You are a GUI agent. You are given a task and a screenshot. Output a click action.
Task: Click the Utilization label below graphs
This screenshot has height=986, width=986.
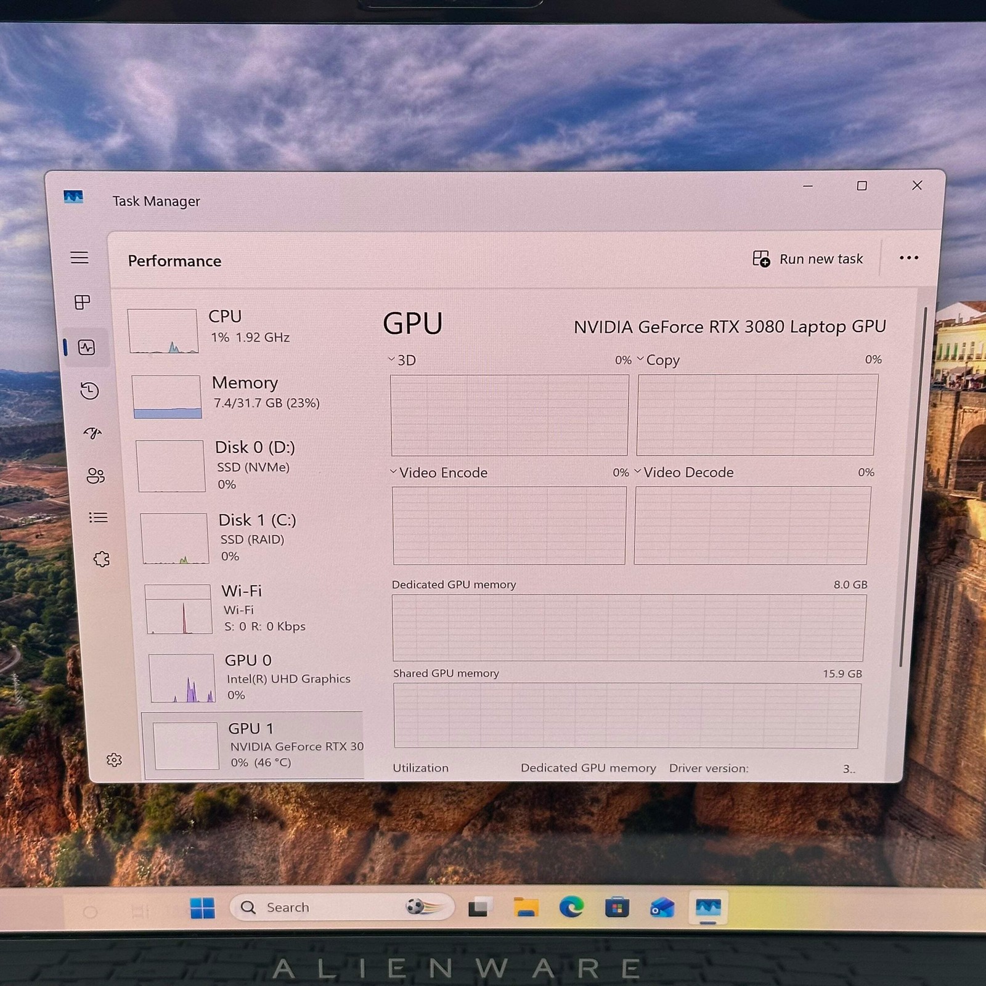[421, 768]
